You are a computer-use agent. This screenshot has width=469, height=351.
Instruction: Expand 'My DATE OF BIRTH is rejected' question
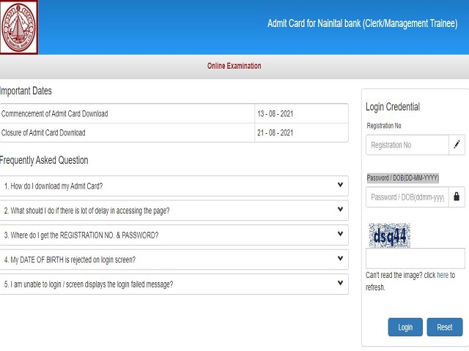(x=174, y=260)
